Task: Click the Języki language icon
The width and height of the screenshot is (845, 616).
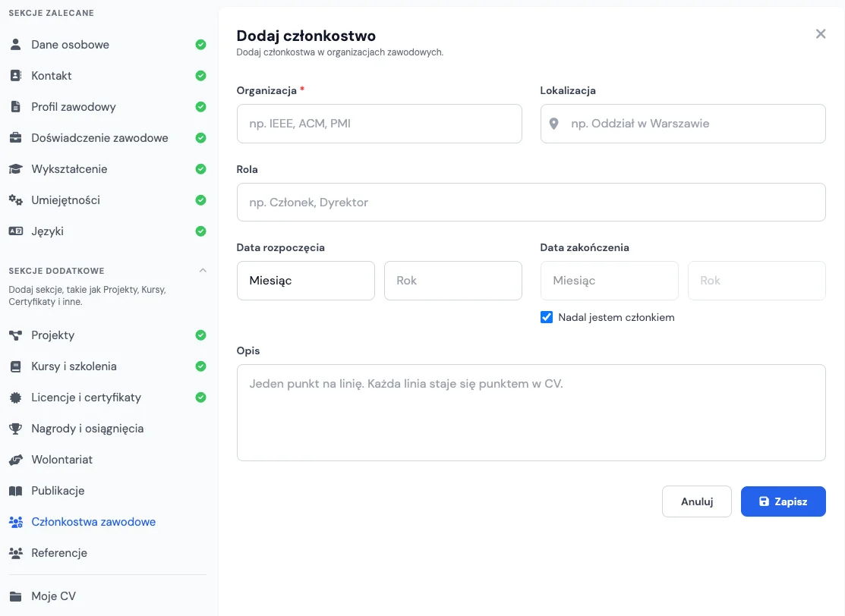Action: pos(16,231)
